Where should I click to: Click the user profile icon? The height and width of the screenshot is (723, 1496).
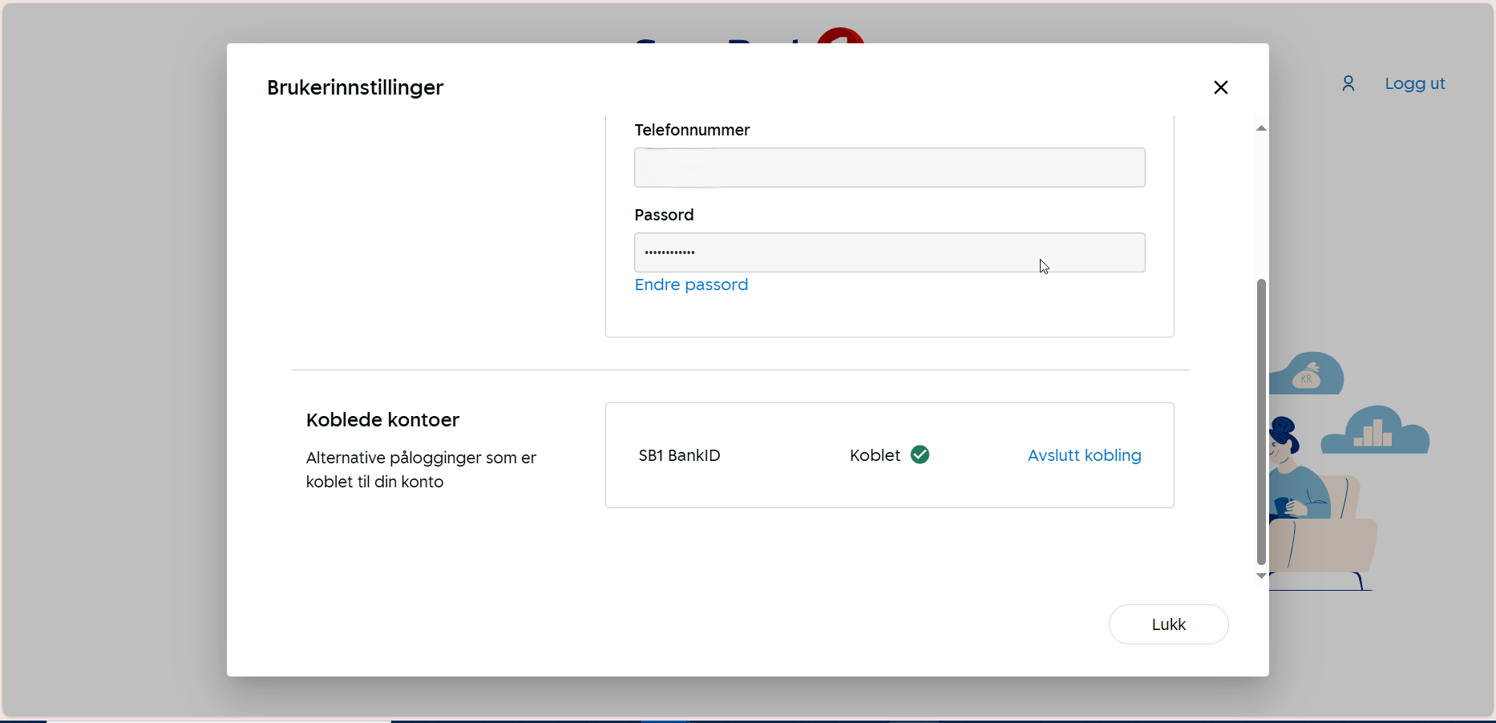[x=1348, y=83]
